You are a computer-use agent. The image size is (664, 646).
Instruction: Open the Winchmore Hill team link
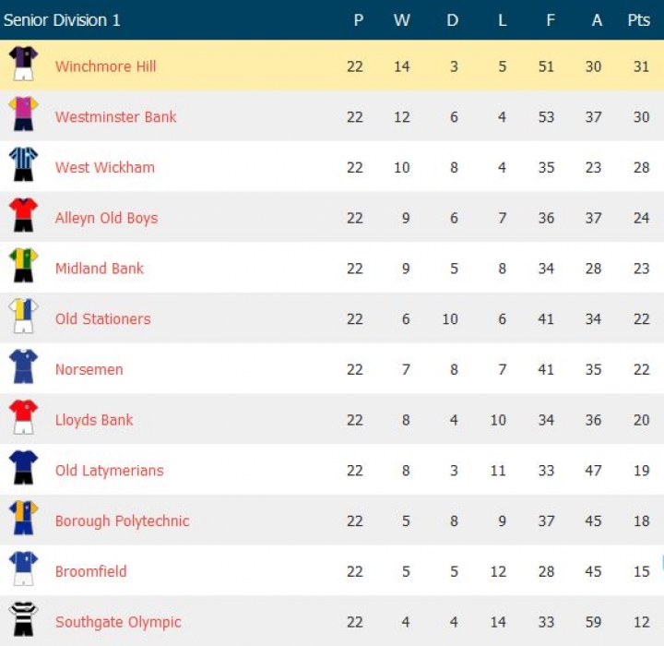click(105, 66)
